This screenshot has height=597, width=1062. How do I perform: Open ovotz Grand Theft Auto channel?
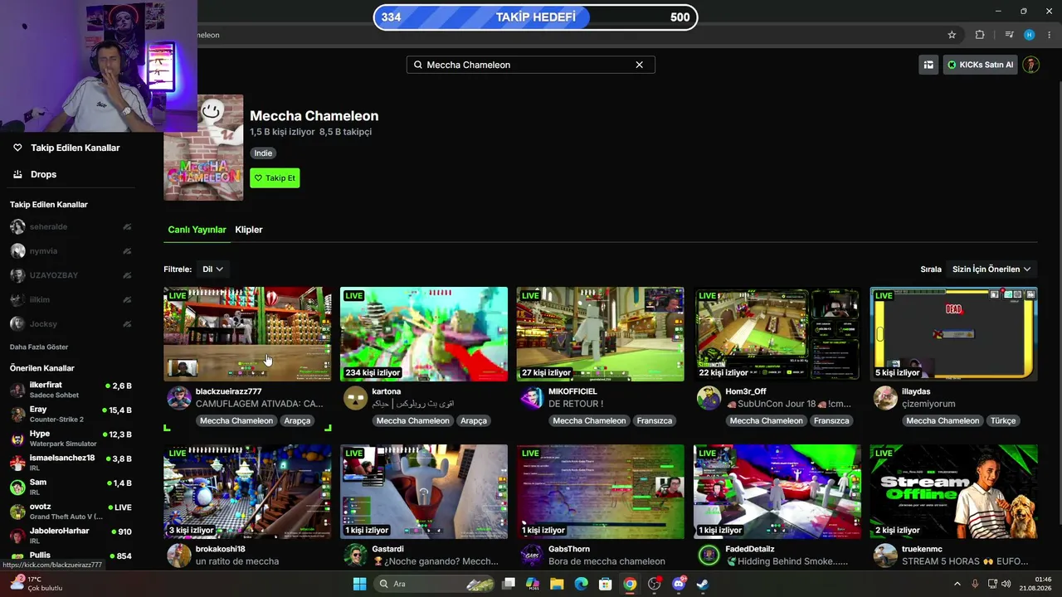pyautogui.click(x=71, y=511)
